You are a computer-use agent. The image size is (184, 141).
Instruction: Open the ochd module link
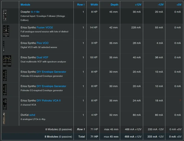coord(32,115)
